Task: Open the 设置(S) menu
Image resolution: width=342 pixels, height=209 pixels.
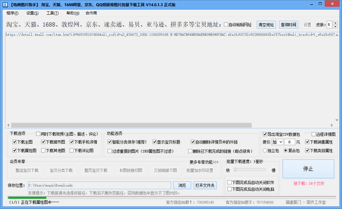Action: pos(32,13)
